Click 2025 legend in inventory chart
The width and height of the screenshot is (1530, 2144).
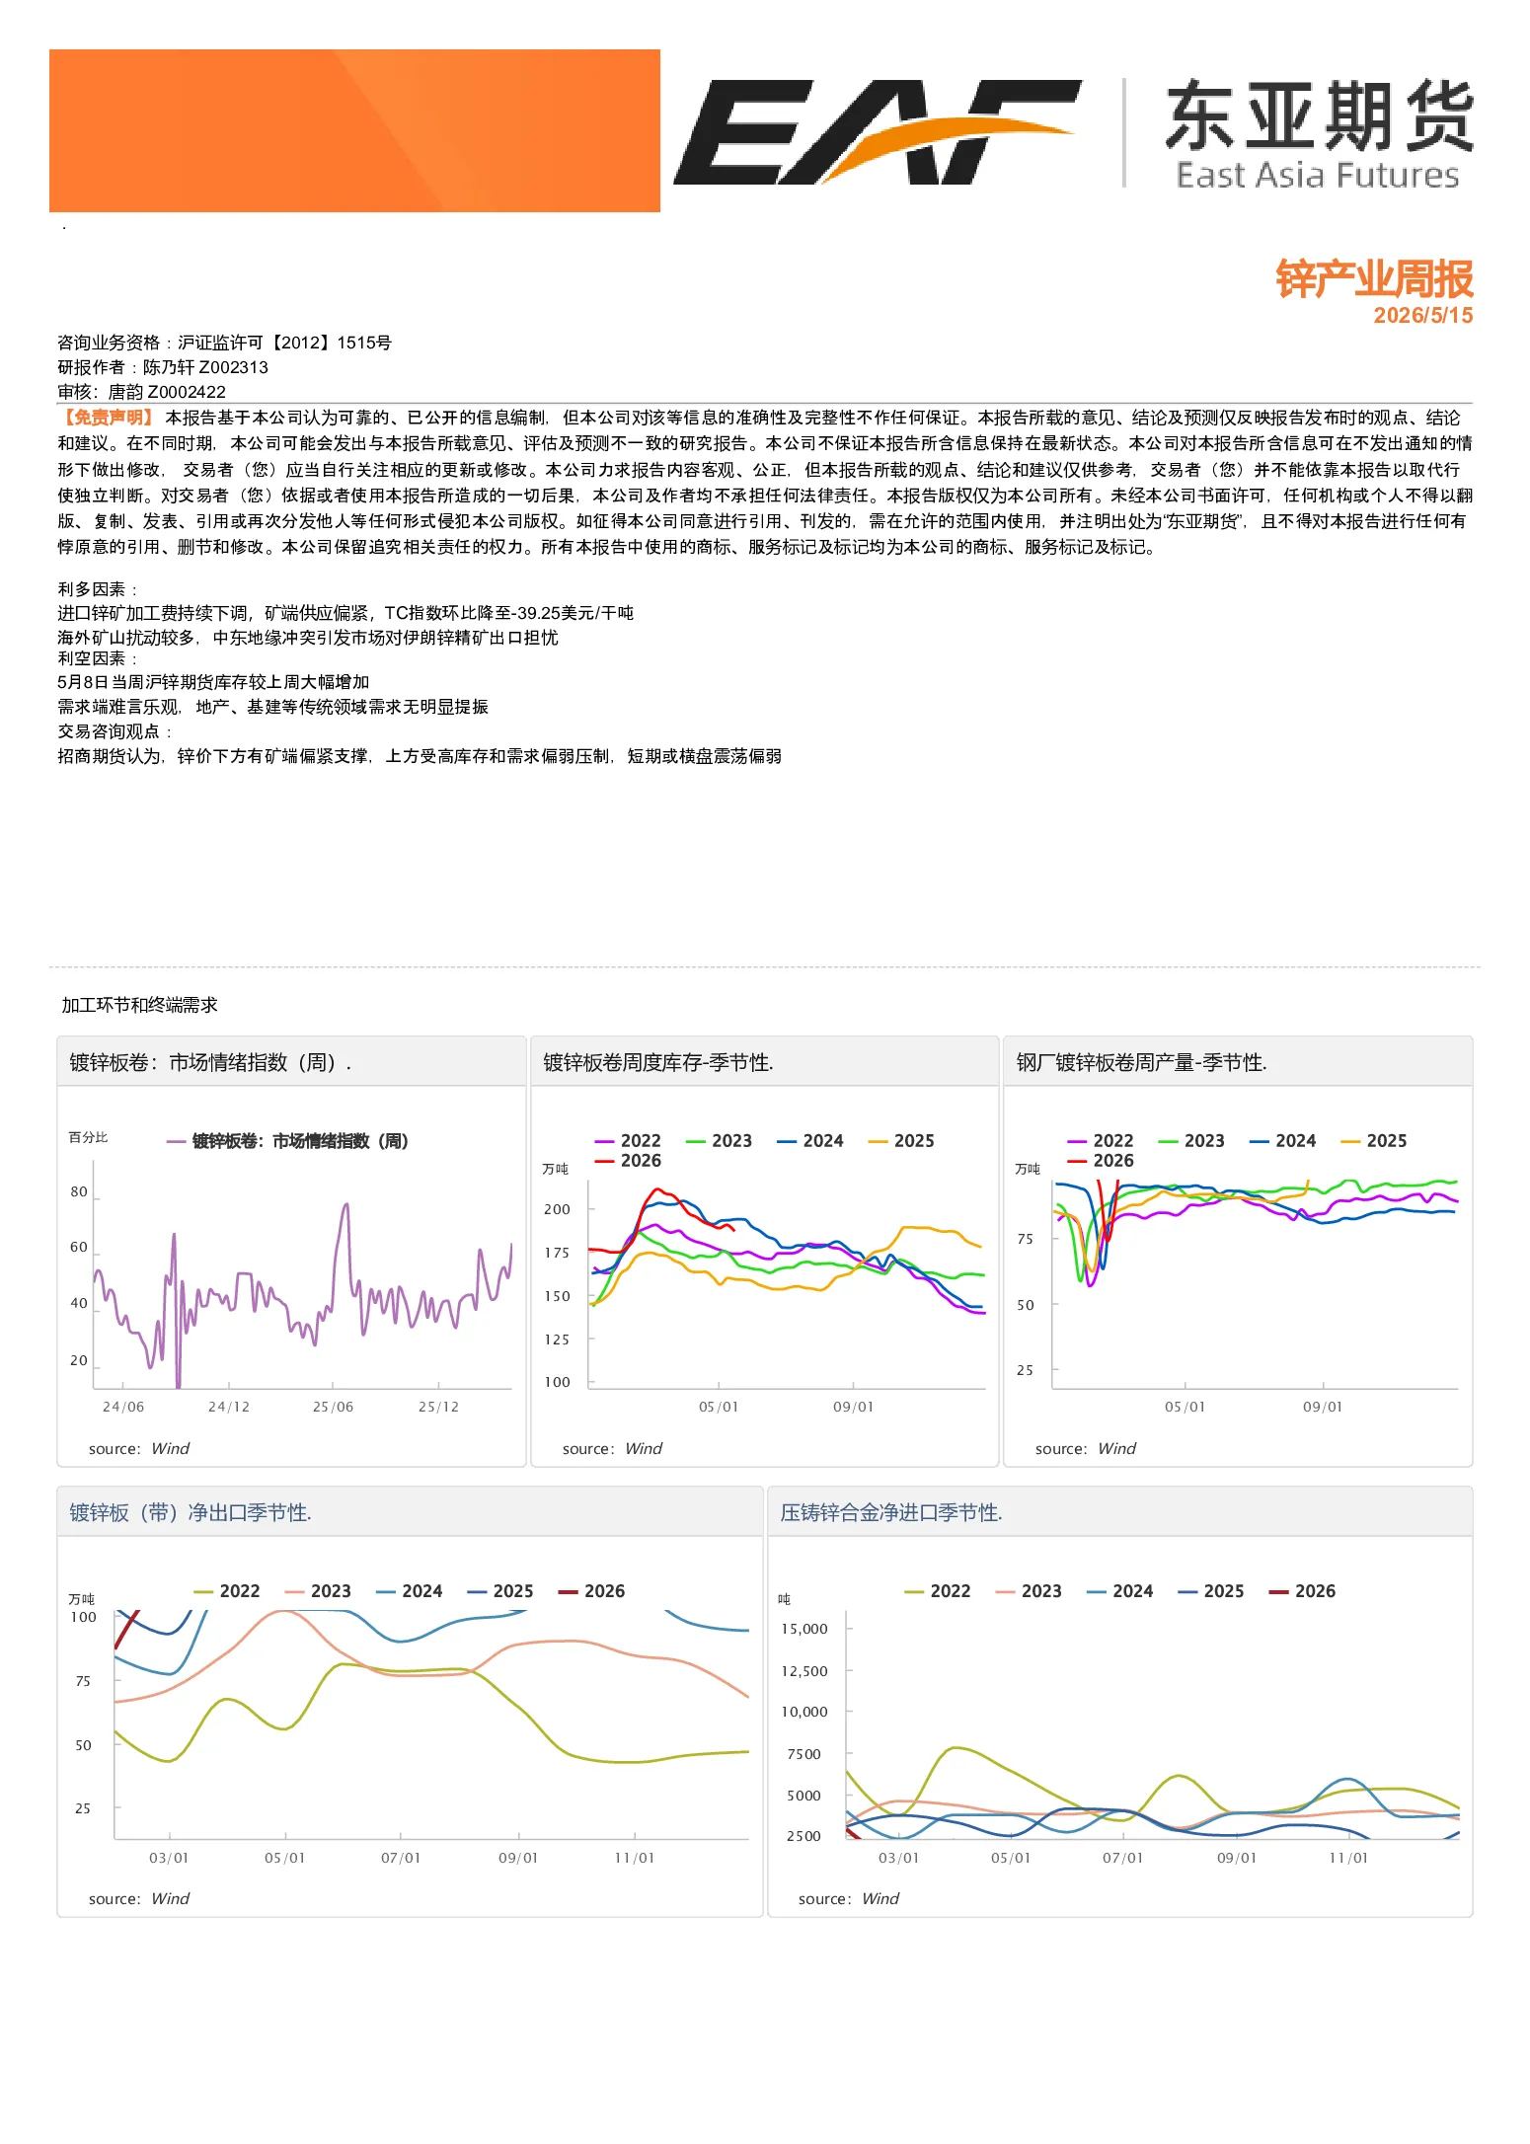tap(901, 1141)
